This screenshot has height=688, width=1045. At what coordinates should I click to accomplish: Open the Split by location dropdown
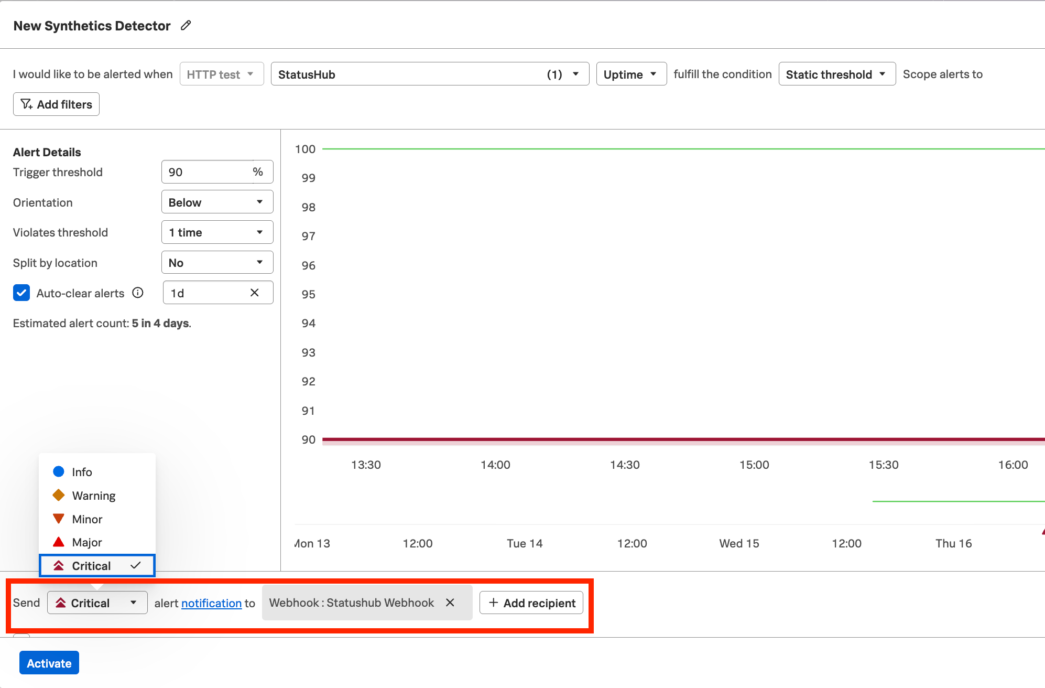[x=217, y=263]
